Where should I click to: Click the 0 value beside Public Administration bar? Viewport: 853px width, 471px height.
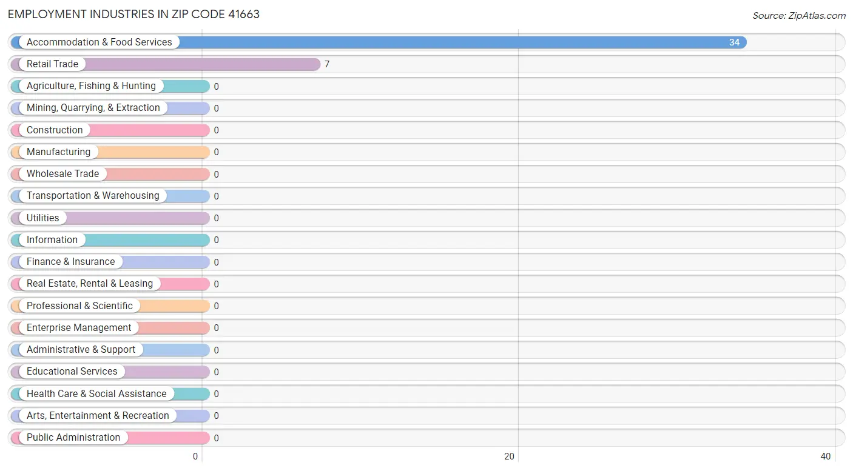[216, 438]
